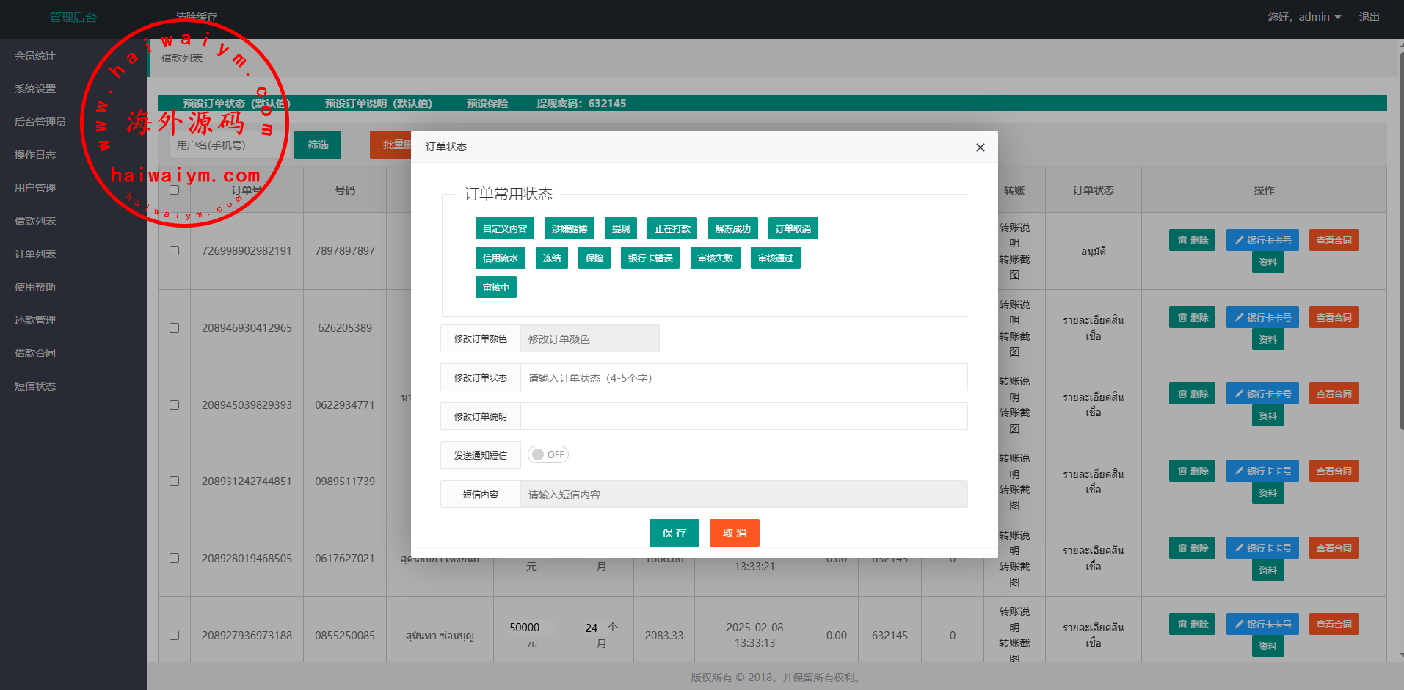Check the row for order 208931242744851

[175, 482]
